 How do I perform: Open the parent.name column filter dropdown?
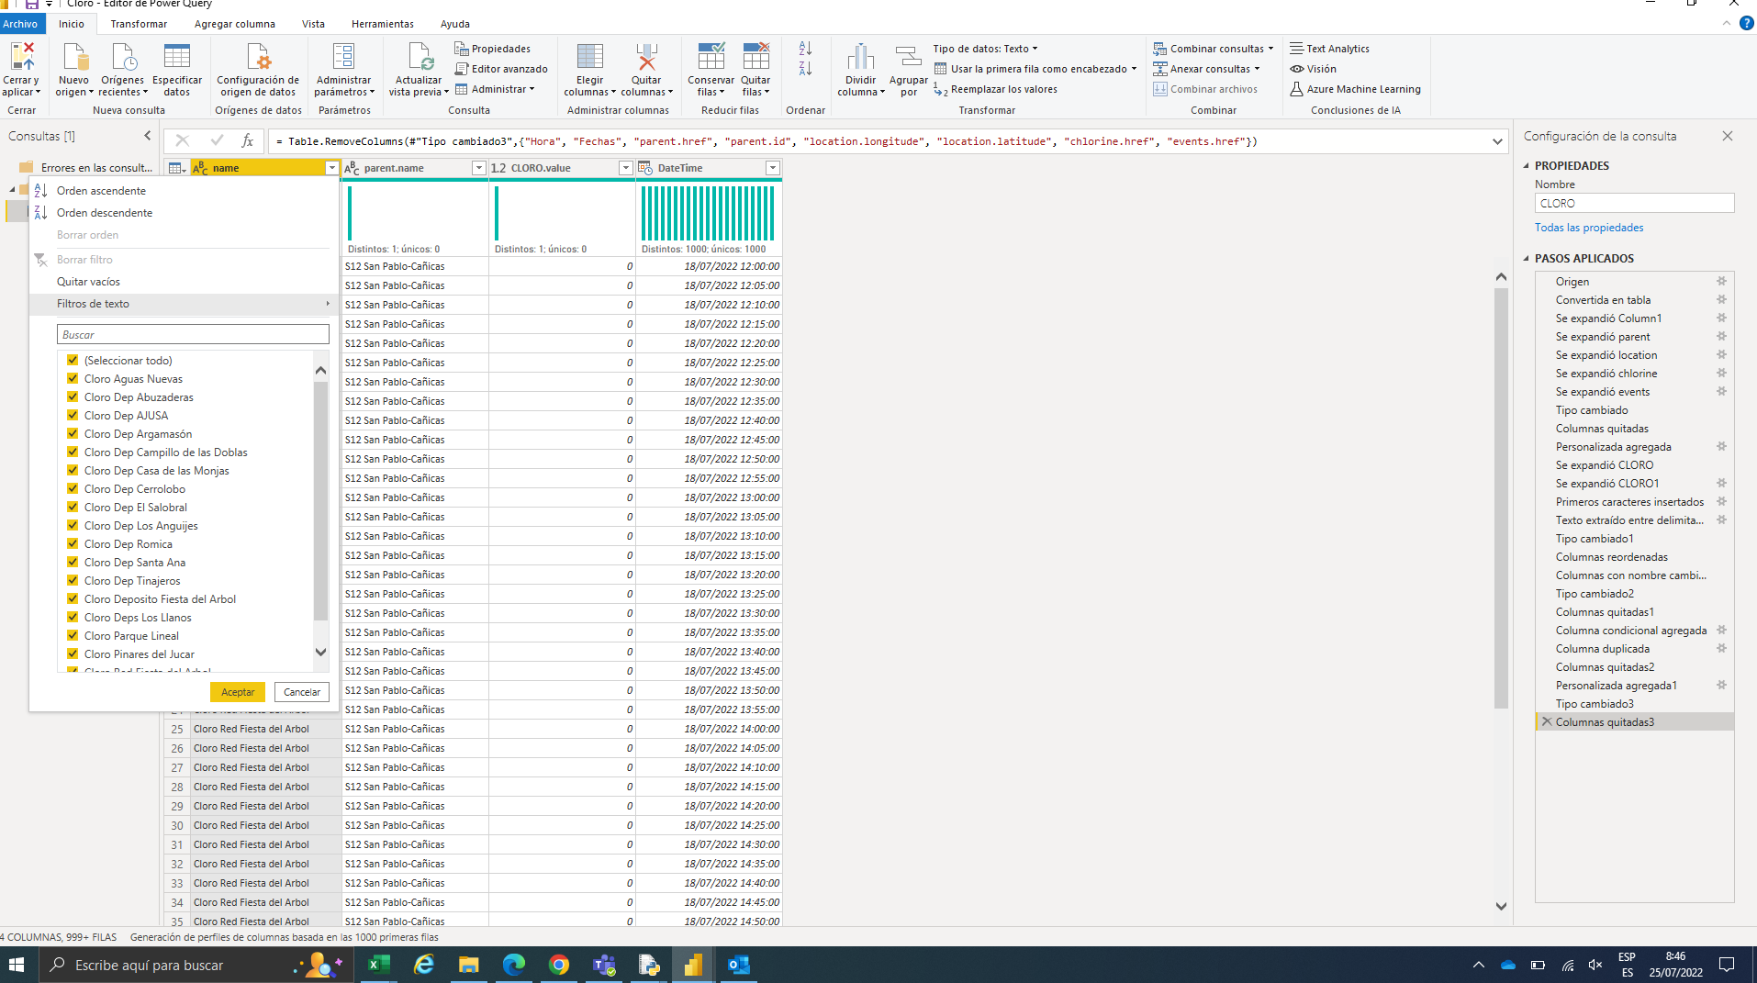478,168
